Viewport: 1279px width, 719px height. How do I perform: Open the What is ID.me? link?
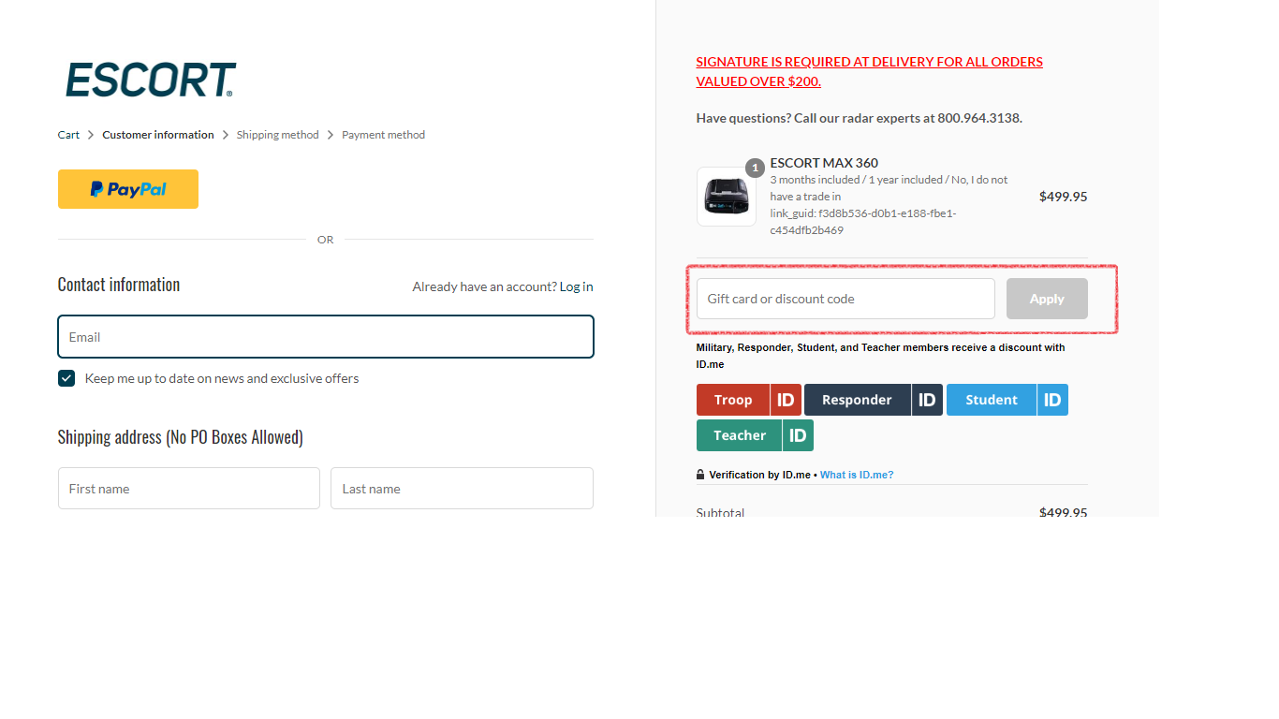pos(857,475)
